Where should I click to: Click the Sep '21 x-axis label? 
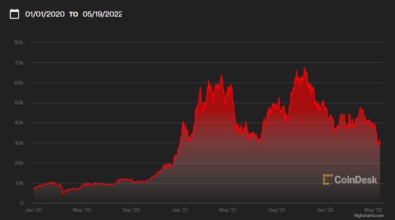(277, 210)
